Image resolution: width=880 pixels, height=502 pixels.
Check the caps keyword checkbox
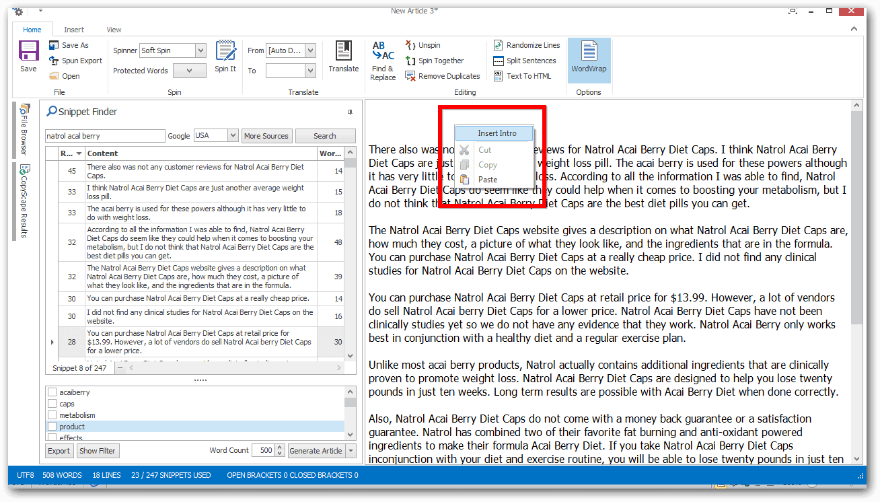point(52,404)
